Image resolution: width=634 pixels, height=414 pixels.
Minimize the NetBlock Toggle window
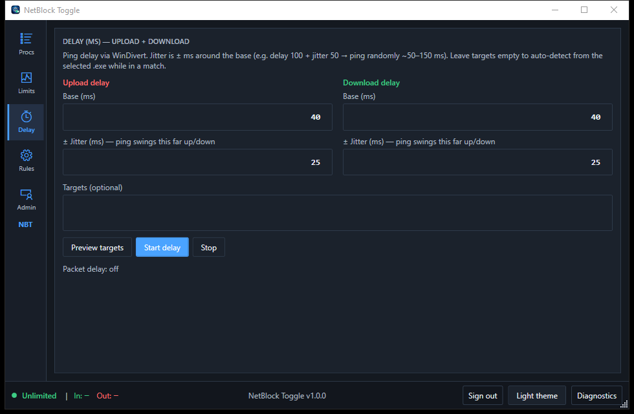(x=555, y=10)
